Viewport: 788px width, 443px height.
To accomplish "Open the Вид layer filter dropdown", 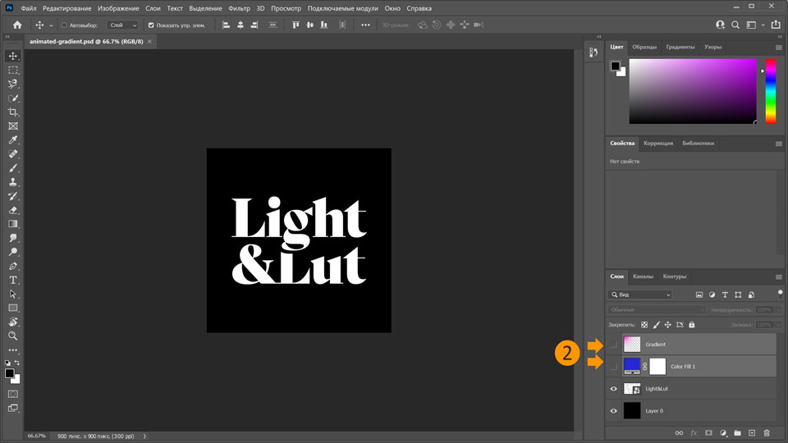I will [640, 295].
